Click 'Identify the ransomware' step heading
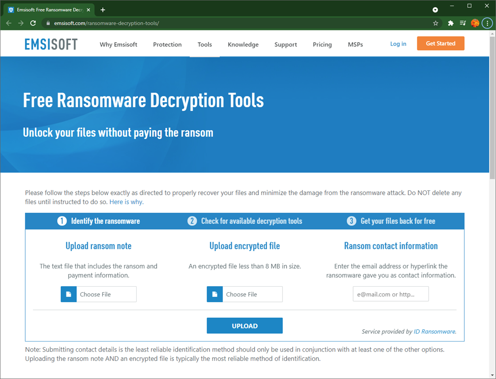 pos(105,221)
